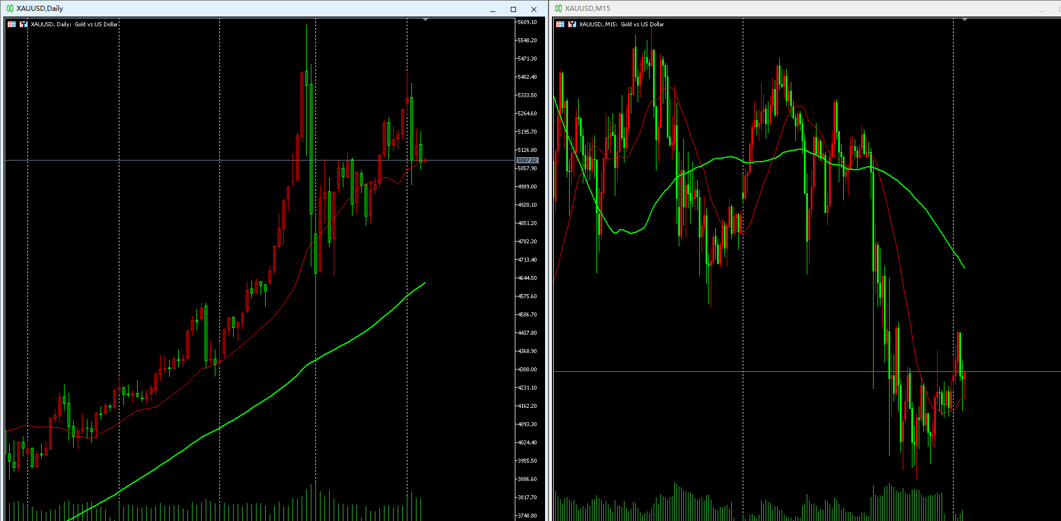
Task: Click chart shift triangle marker on M15 chart
Action: 964,20
